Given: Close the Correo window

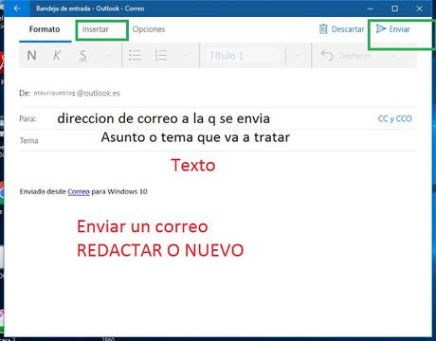Looking at the screenshot, I should 420,9.
